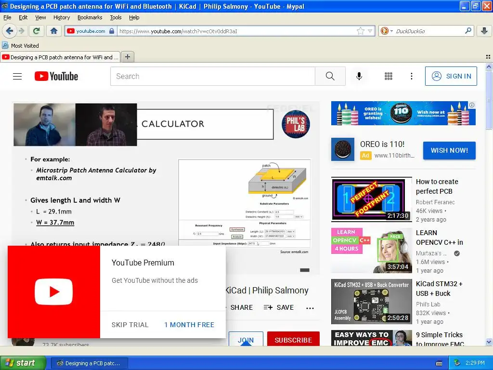Click the YouTube search magnifier button
The height and width of the screenshot is (370, 493).
coord(330,76)
